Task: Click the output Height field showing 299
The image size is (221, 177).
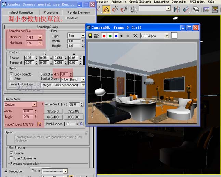Action: (28, 117)
